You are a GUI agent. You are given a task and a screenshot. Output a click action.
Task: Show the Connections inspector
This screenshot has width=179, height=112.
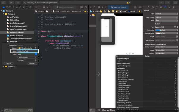click(x=174, y=7)
